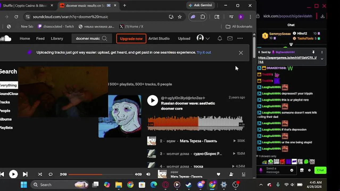Open SoundCloud notifications bell
This screenshot has width=340, height=191.
tap(220, 38)
